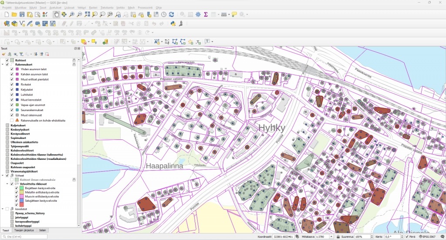Open the Python console
The height and width of the screenshot is (240, 446).
(172, 24)
